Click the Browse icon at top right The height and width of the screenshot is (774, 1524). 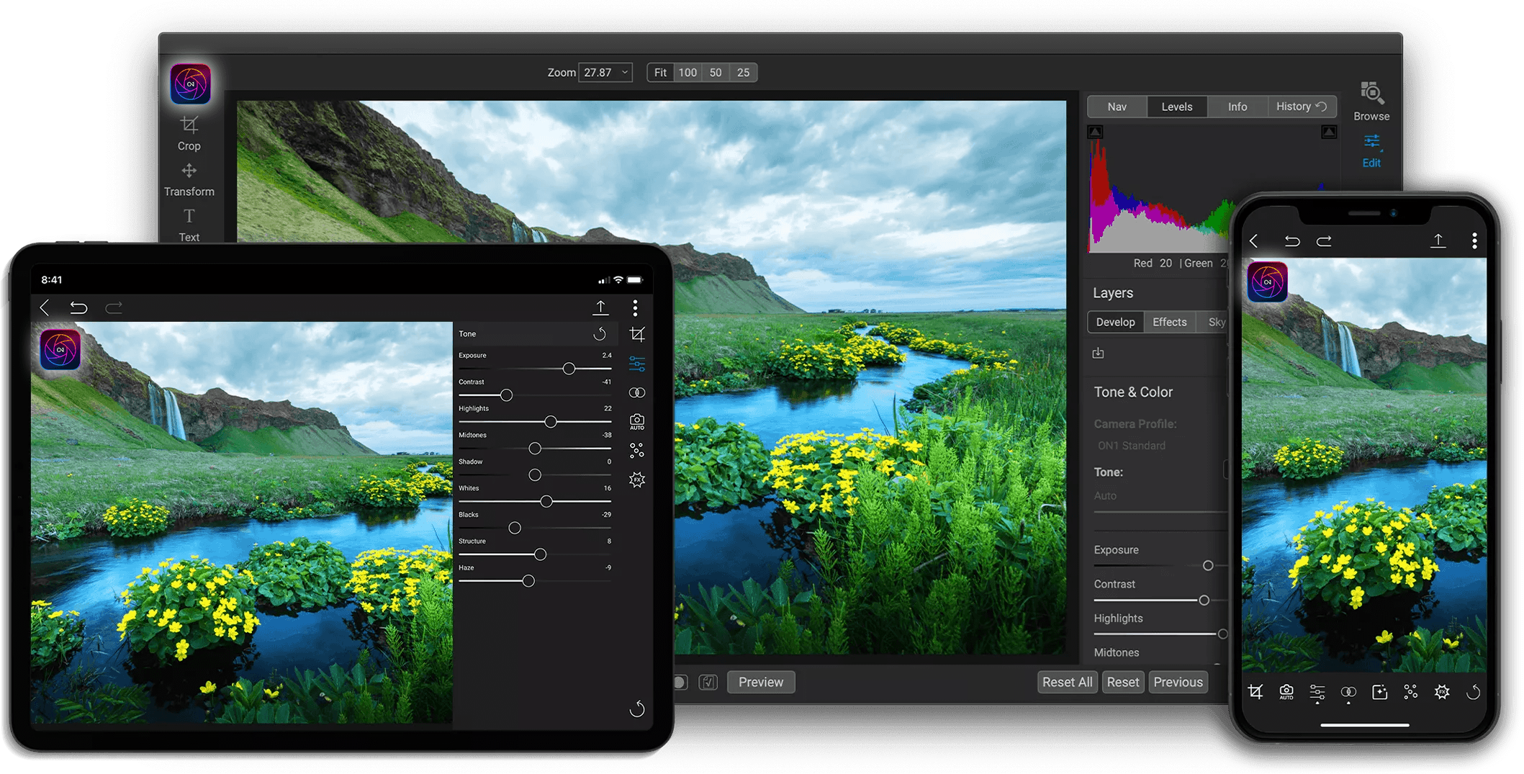1370,99
